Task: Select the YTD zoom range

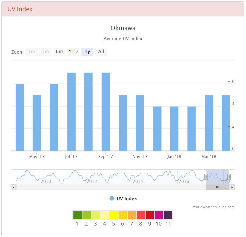Action: tap(73, 52)
